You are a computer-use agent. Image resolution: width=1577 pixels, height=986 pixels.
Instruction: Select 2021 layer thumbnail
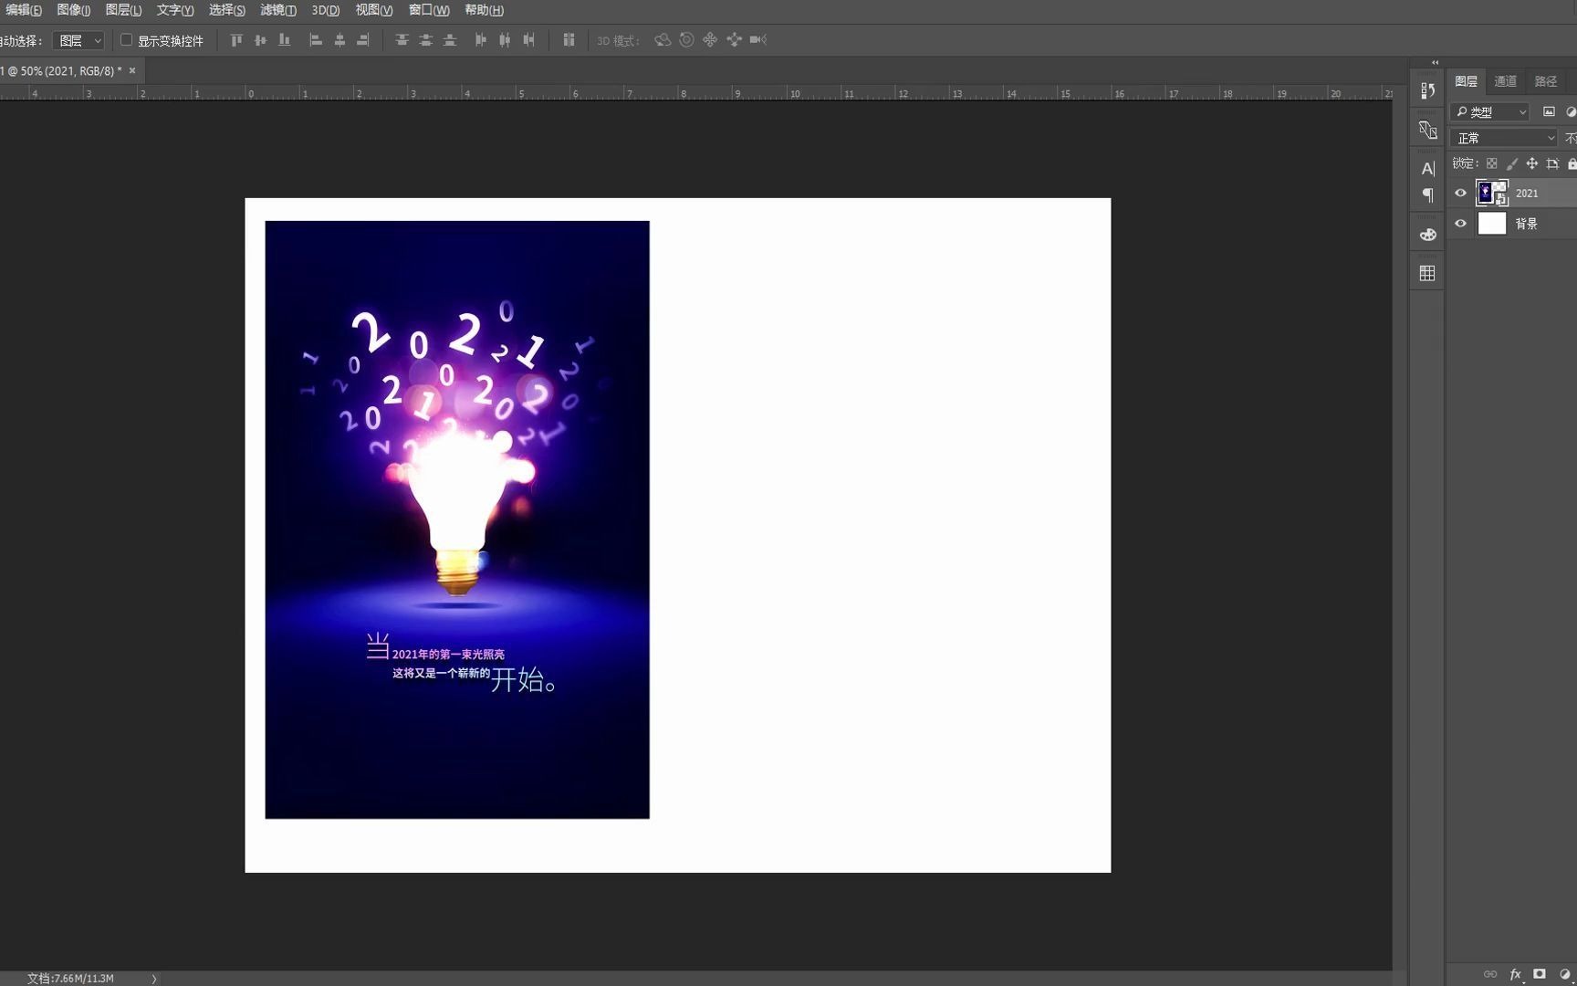click(1492, 193)
